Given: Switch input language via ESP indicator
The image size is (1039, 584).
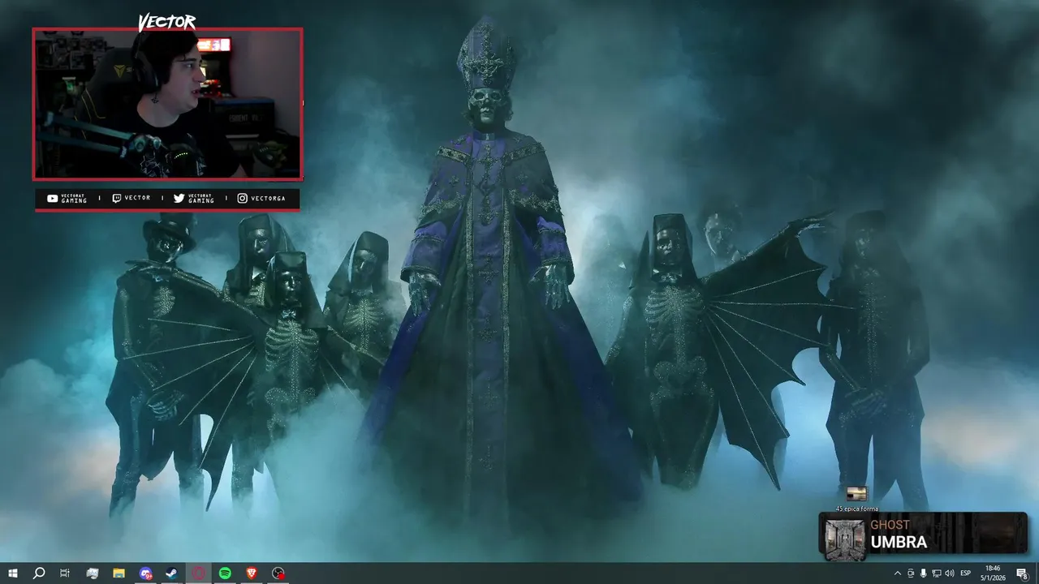Looking at the screenshot, I should pyautogui.click(x=966, y=573).
